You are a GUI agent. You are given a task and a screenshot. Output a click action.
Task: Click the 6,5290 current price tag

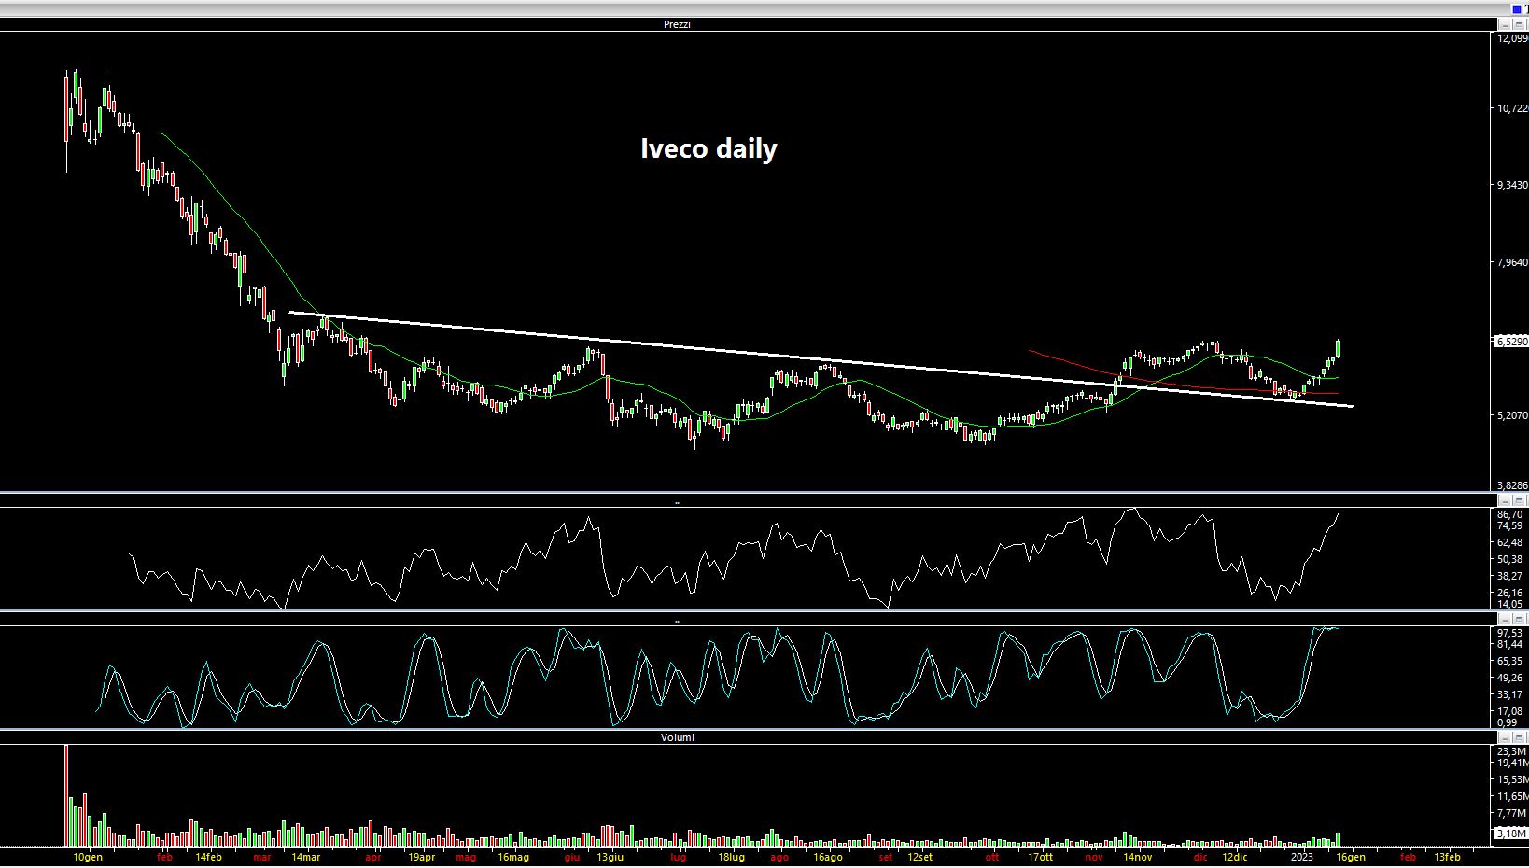tap(1511, 342)
